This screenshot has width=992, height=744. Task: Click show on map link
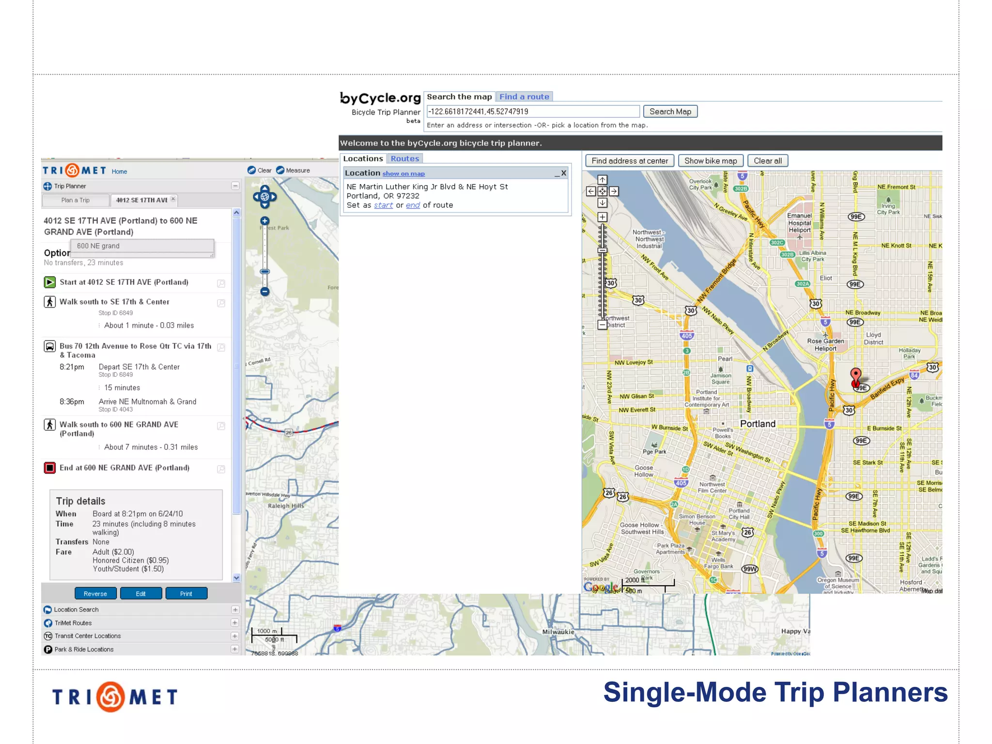click(x=403, y=174)
